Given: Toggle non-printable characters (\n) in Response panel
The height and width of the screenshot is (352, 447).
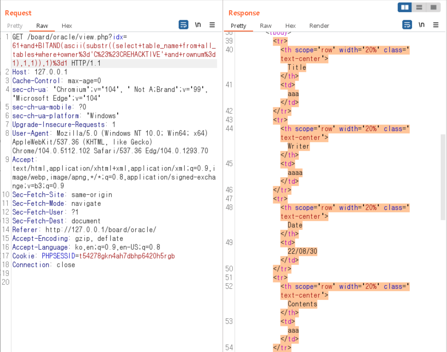Looking at the screenshot, I should tap(421, 25).
